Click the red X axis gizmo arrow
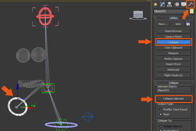This screenshot has height=131, width=196. pyautogui.click(x=31, y=108)
